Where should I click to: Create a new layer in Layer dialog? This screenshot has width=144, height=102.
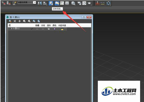[x=10, y=21]
